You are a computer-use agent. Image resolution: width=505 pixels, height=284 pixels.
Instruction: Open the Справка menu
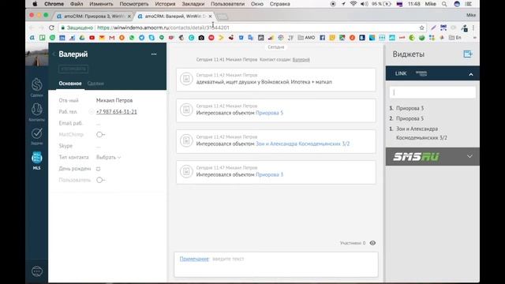pos(279,4)
